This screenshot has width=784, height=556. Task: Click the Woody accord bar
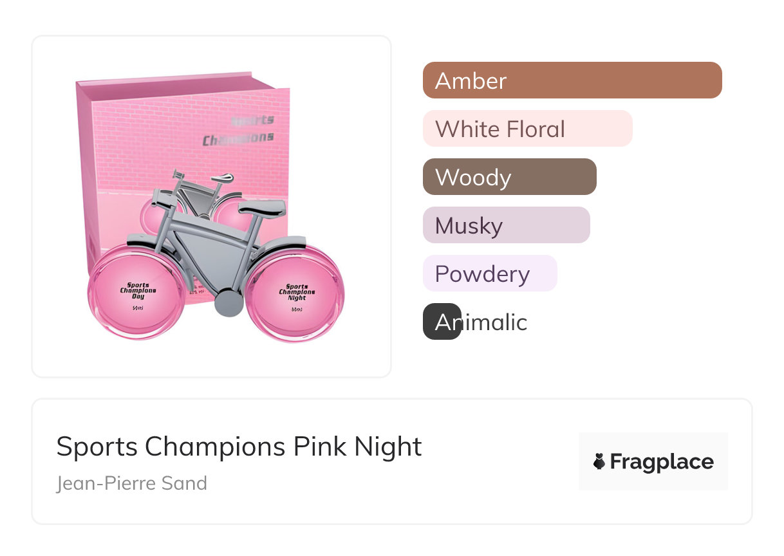point(509,177)
